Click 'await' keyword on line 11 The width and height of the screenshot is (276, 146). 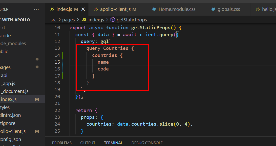[x=130, y=35]
